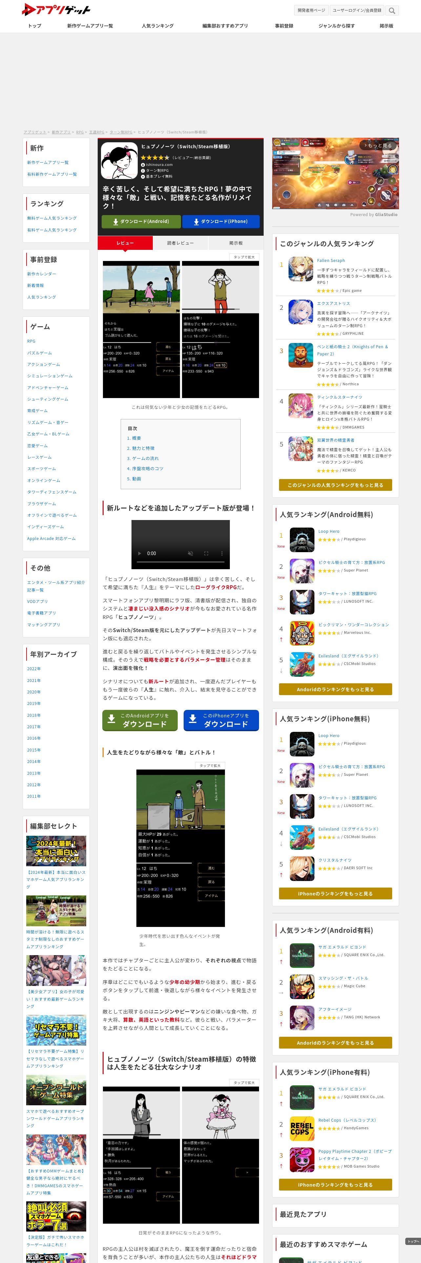Unmute the review video speaker icon

tap(190, 553)
